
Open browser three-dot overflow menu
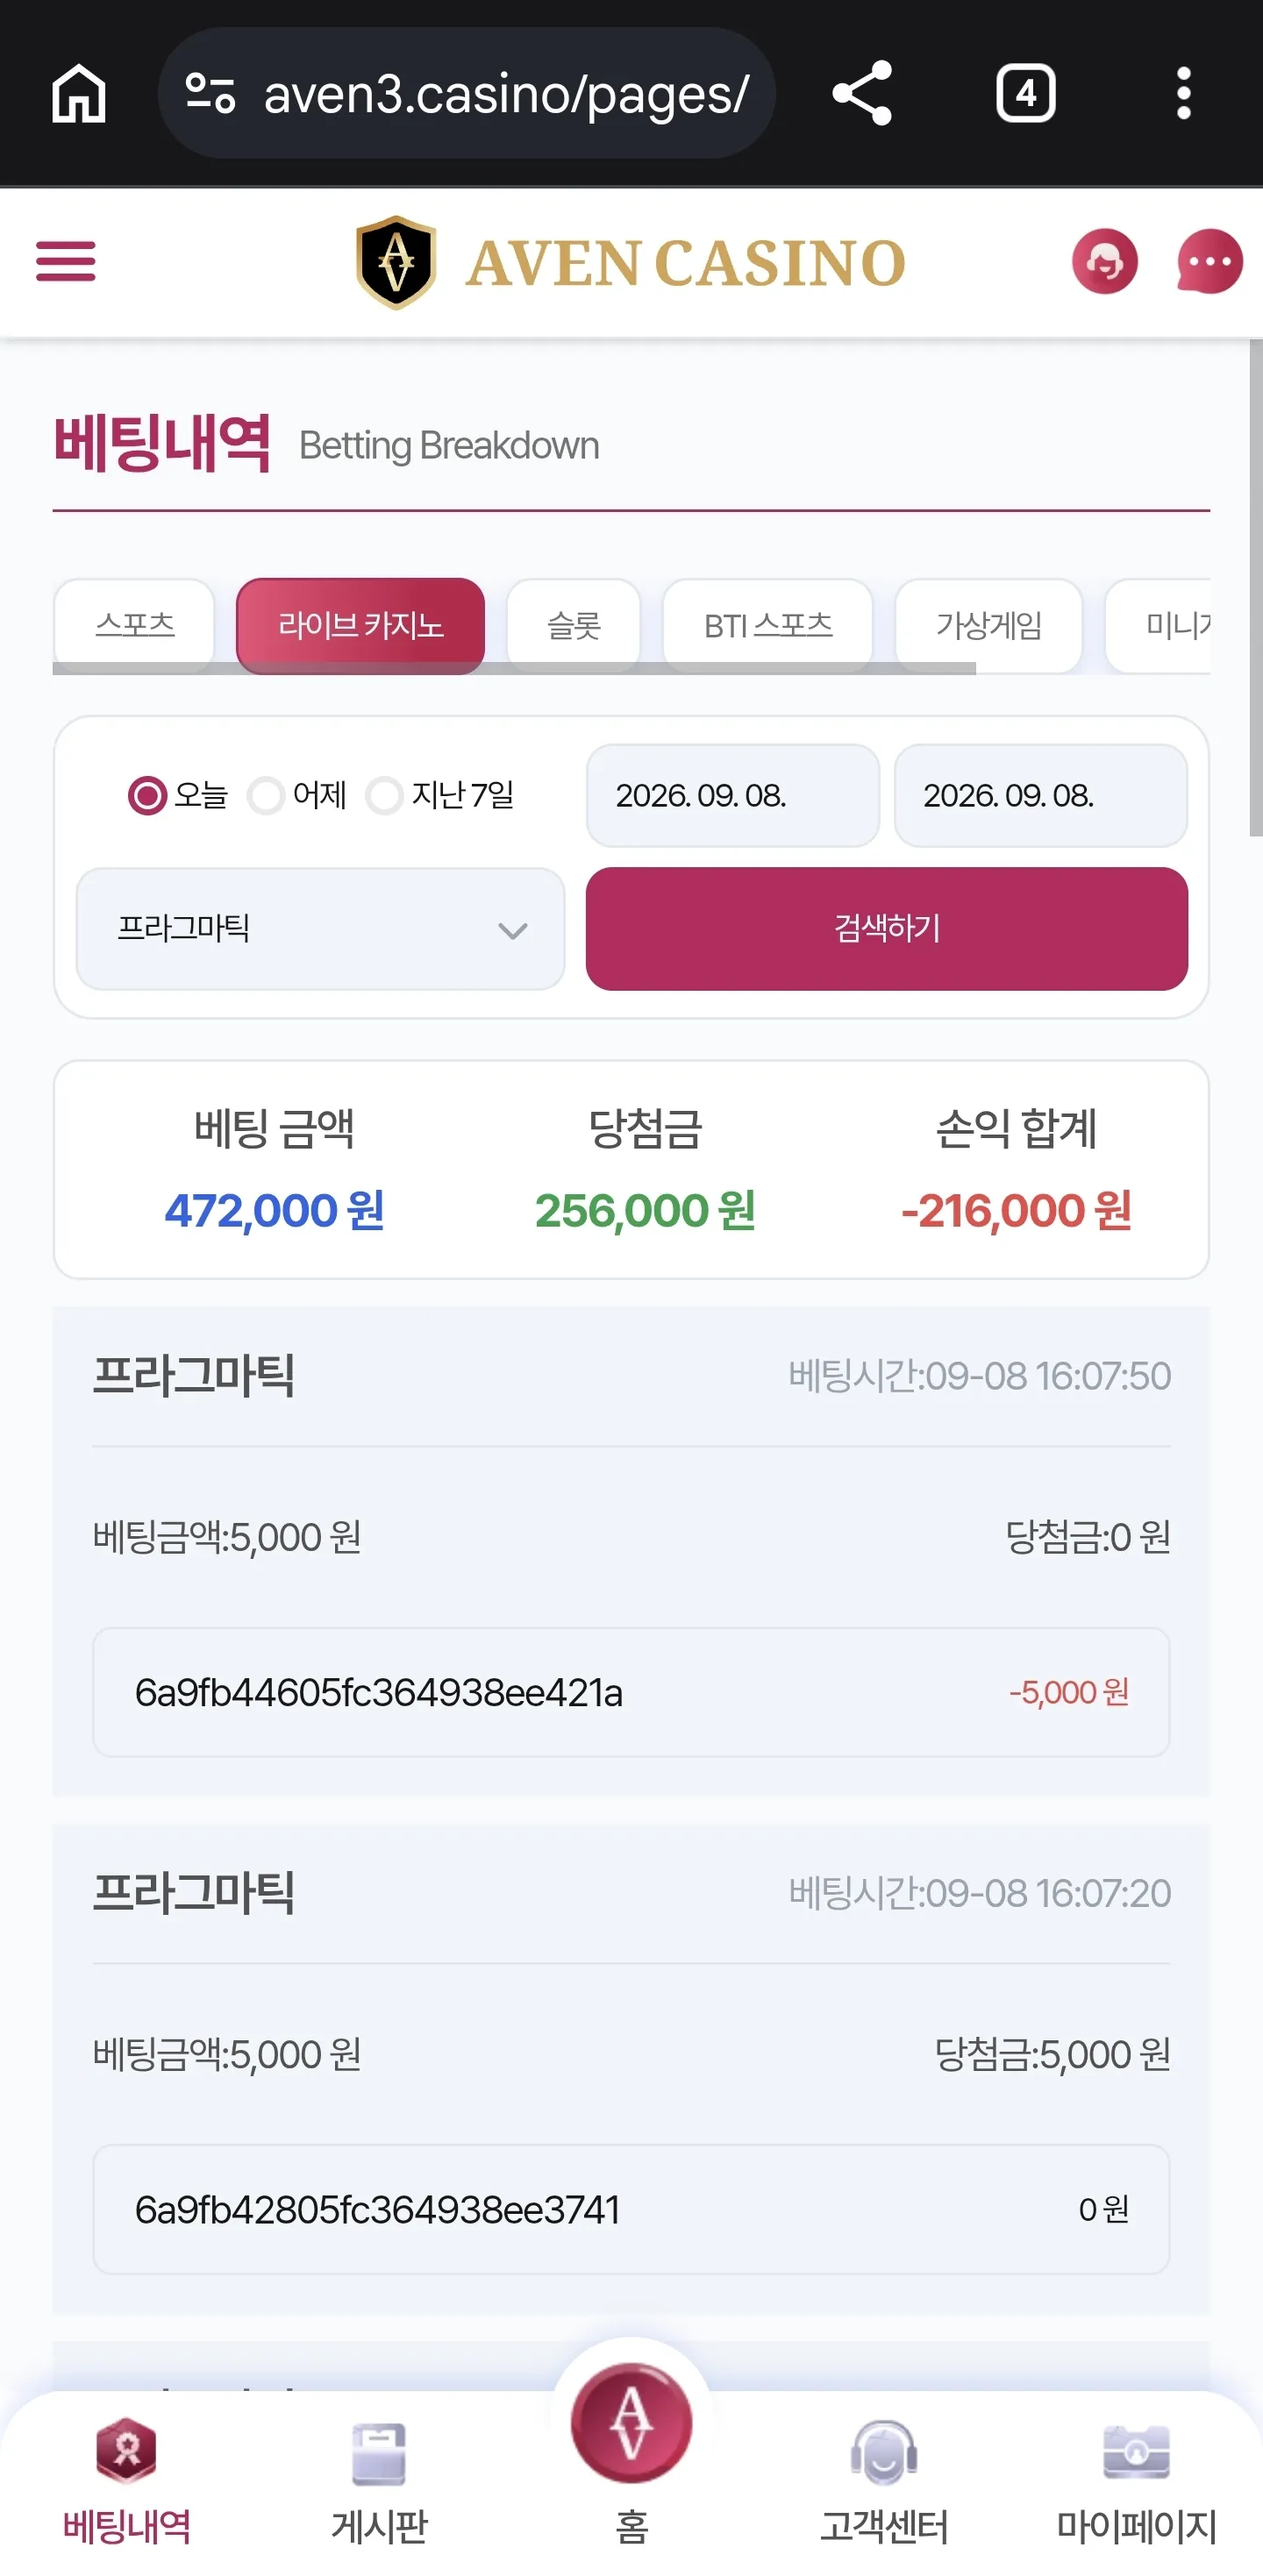point(1183,93)
